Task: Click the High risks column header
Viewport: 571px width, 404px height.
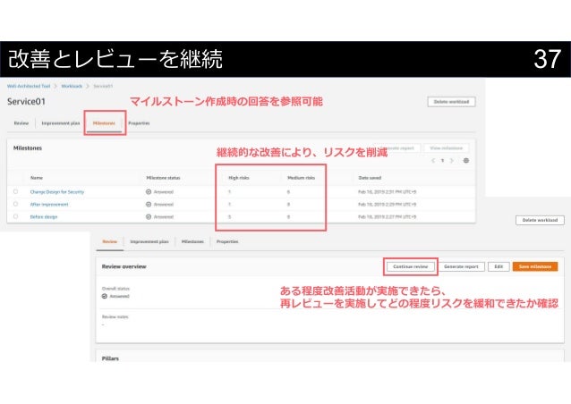Action: point(239,178)
